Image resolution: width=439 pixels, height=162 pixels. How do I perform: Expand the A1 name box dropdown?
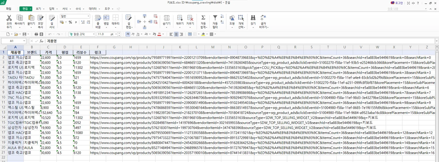click(x=24, y=41)
